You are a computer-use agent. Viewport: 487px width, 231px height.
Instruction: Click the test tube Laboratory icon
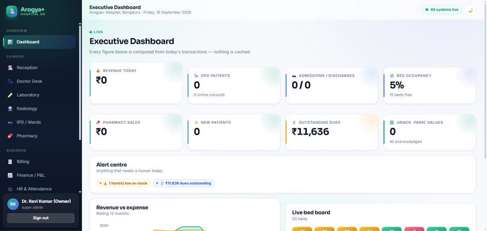tap(10, 95)
